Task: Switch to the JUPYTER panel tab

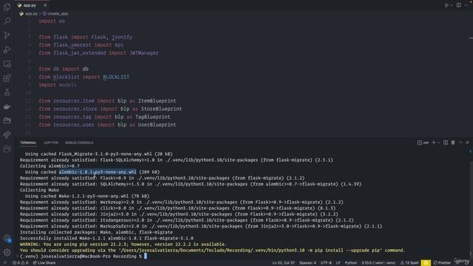Action: click(51, 143)
